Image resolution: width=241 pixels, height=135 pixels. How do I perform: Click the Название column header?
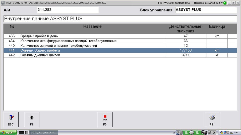point(92,26)
